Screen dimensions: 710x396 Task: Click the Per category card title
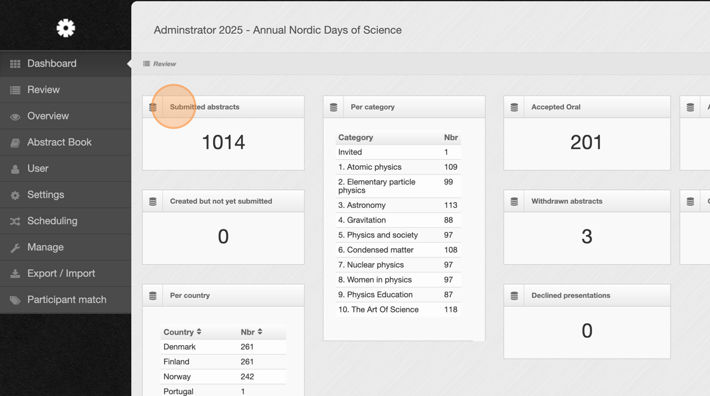[x=373, y=107]
